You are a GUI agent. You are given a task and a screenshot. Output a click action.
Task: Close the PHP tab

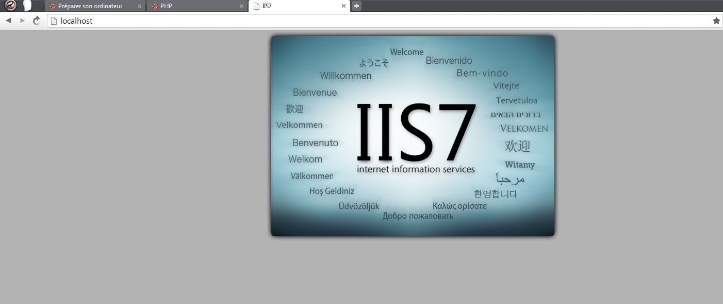point(241,6)
